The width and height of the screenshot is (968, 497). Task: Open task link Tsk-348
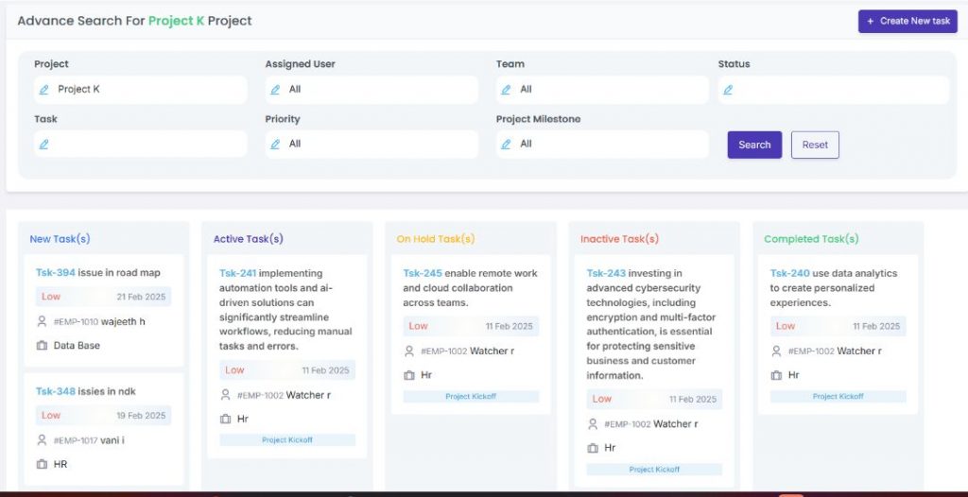coord(55,391)
